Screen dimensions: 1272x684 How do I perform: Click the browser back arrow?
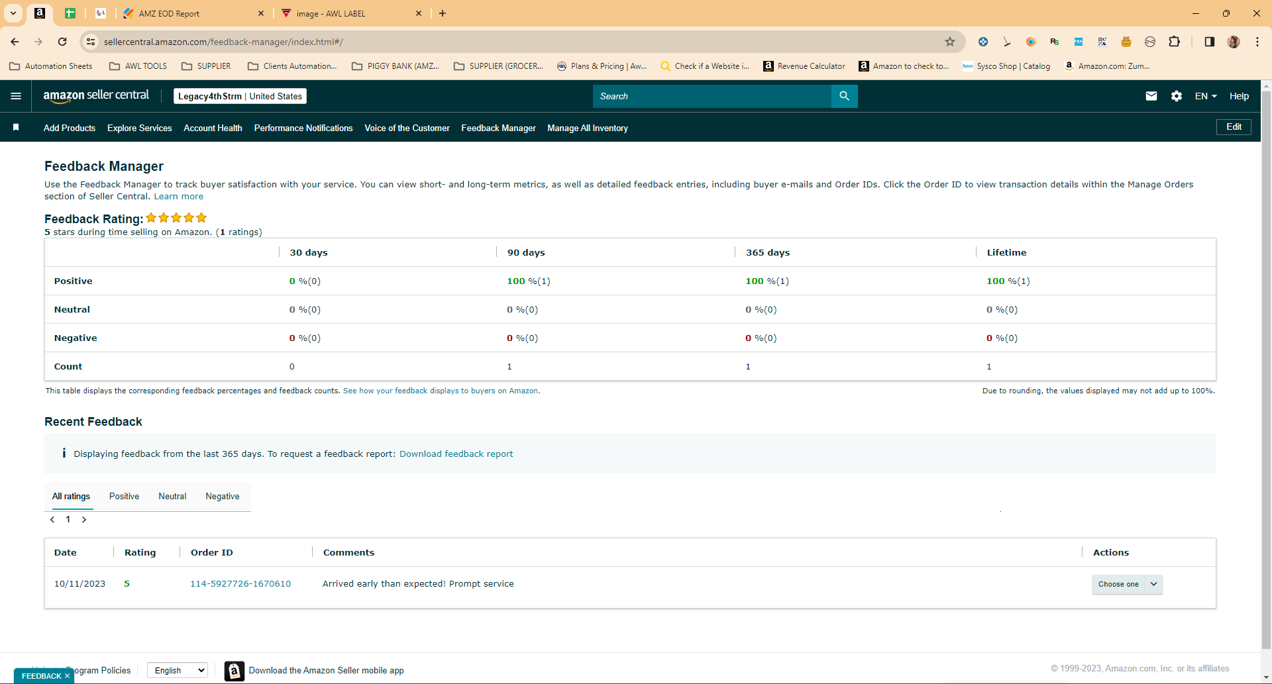click(15, 42)
